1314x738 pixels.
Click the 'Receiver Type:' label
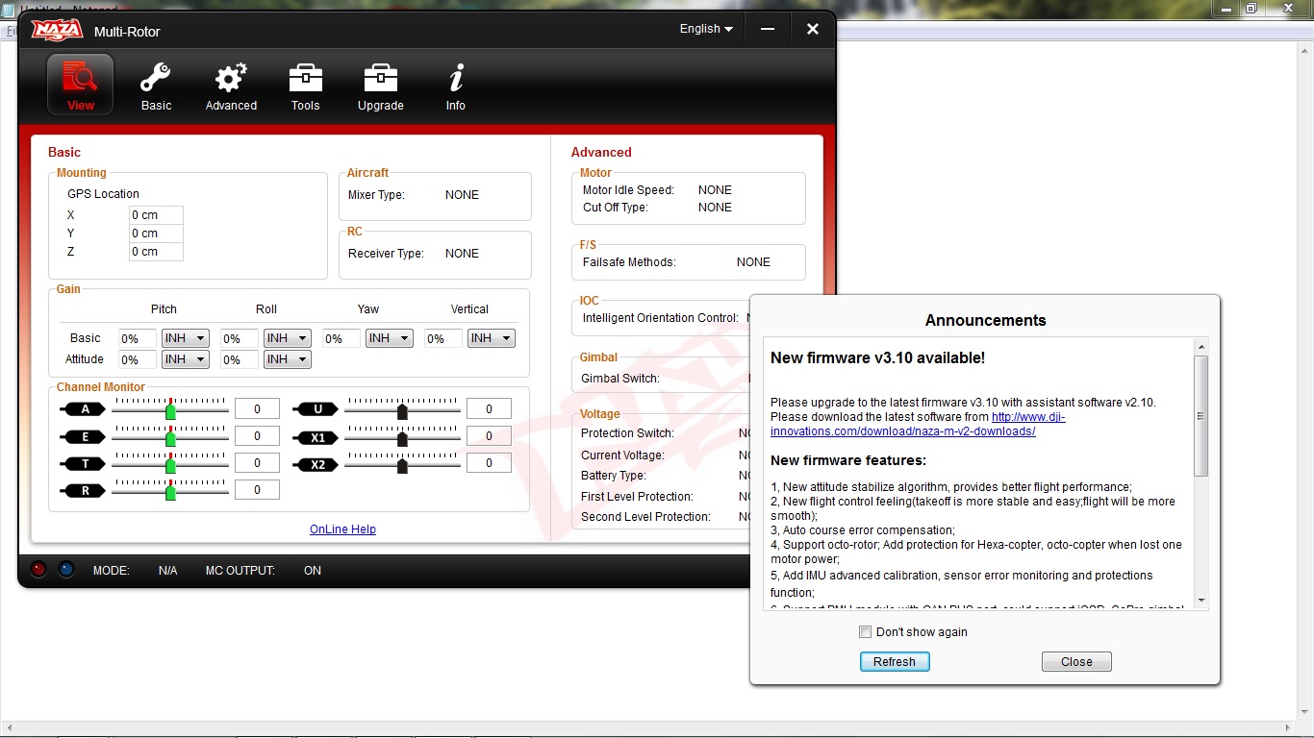pyautogui.click(x=386, y=254)
